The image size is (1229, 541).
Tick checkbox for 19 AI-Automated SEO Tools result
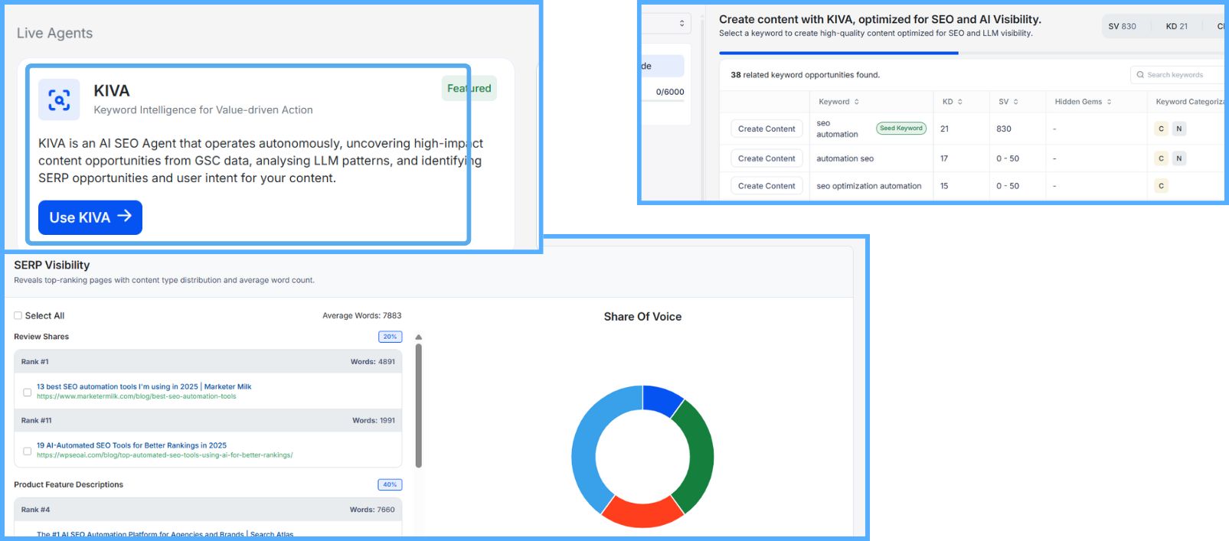pyautogui.click(x=27, y=451)
